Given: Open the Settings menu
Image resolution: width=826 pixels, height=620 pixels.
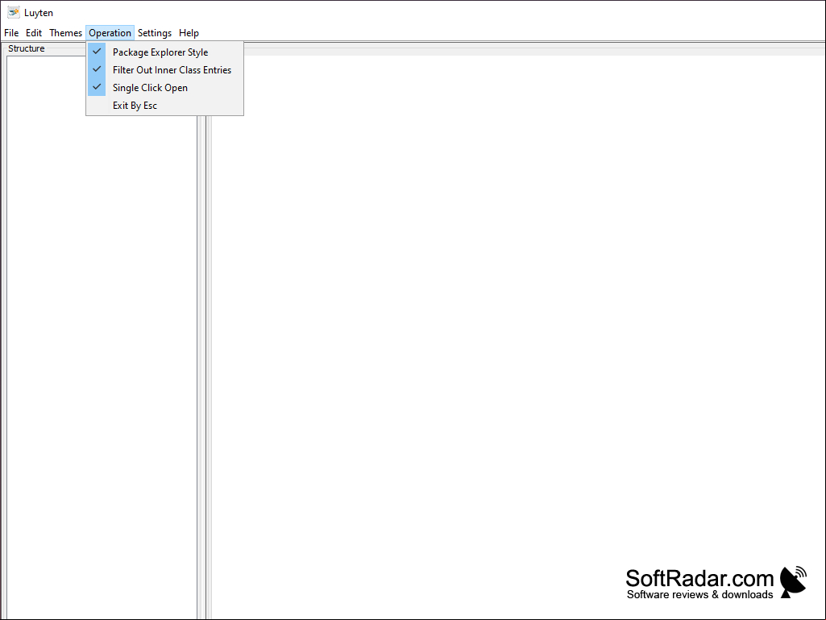Looking at the screenshot, I should pyautogui.click(x=155, y=33).
